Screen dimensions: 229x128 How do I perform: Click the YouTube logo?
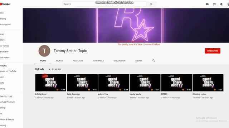click(x=5, y=4)
